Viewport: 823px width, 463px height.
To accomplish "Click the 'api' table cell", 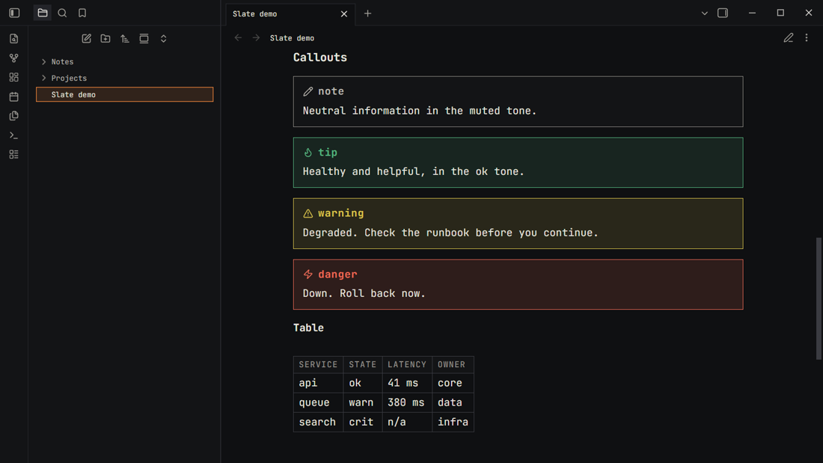I will [x=318, y=383].
